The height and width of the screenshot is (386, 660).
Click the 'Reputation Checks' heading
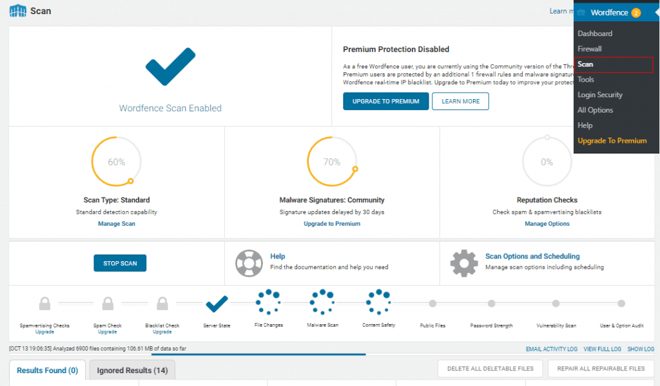point(547,200)
